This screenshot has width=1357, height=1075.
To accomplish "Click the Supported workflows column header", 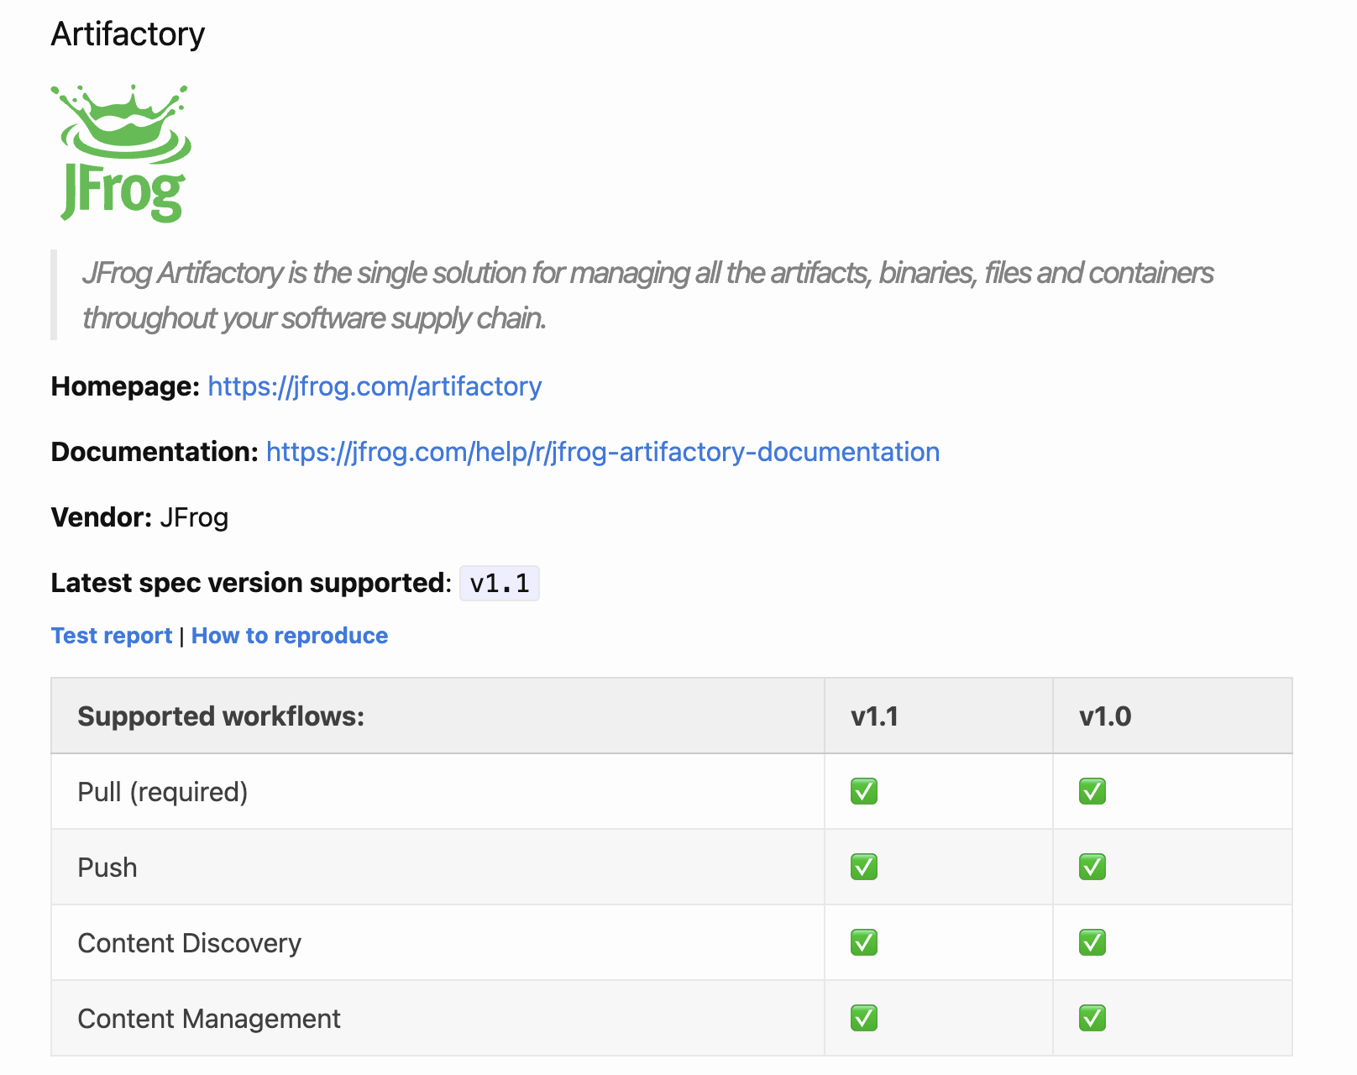I will [221, 716].
